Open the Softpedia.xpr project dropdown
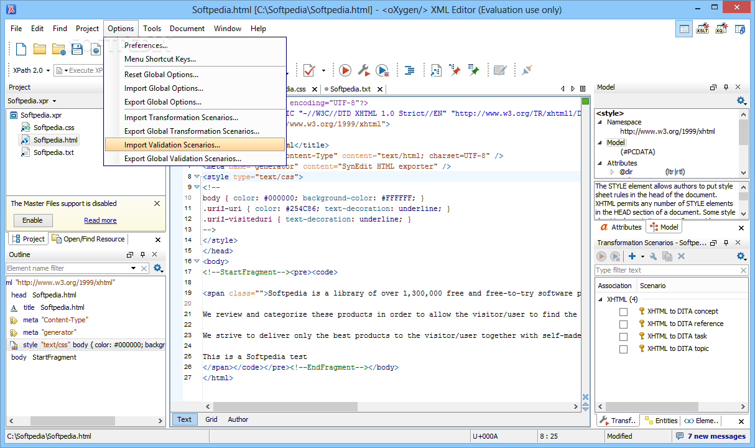Image resolution: width=755 pixels, height=448 pixels. 54,101
